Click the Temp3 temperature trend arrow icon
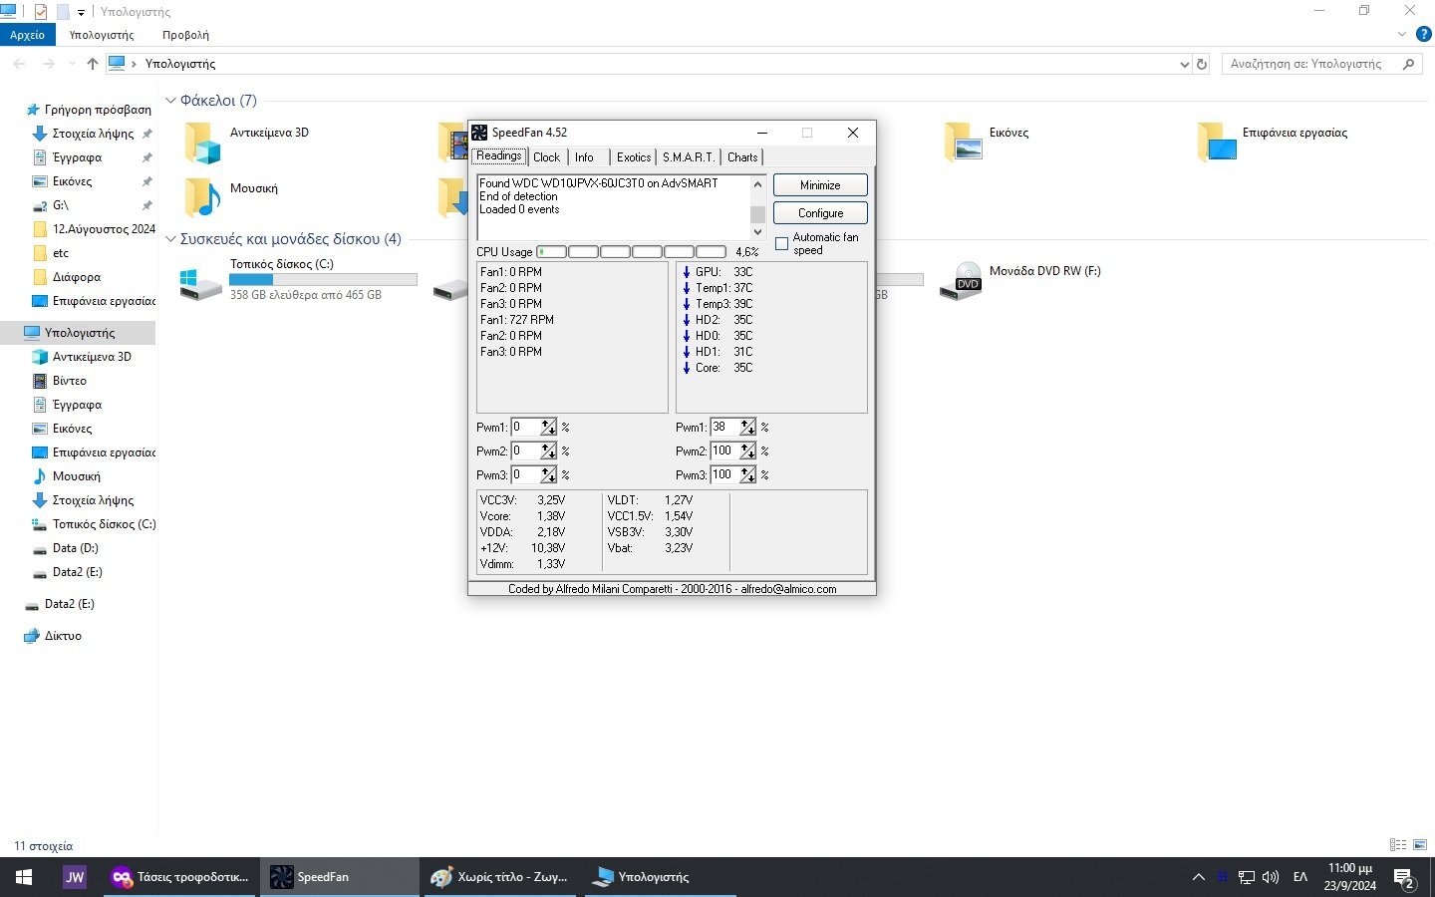Screen dimensions: 1435x897 687,304
